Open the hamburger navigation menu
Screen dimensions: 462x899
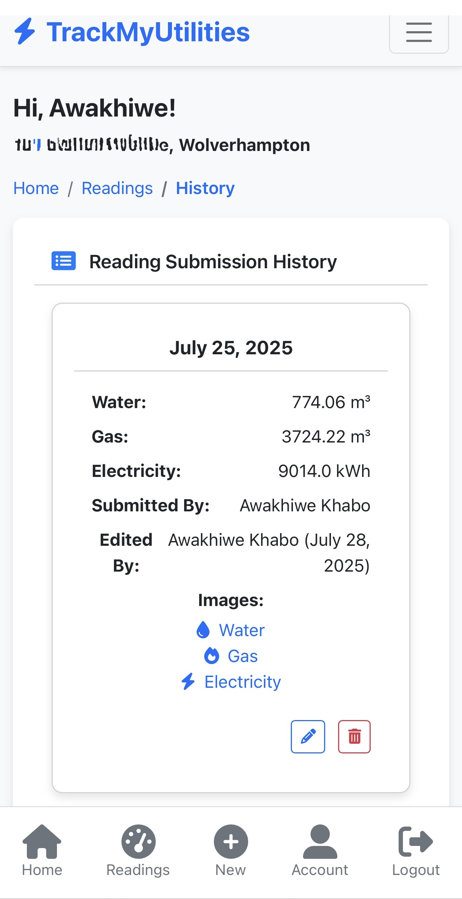click(x=419, y=32)
